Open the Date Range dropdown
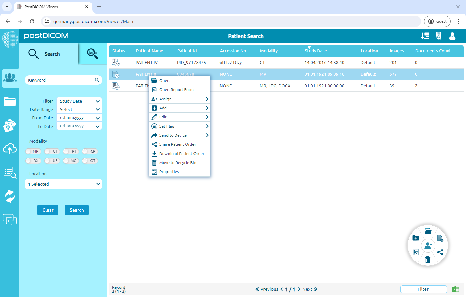The image size is (466, 297). click(x=79, y=109)
